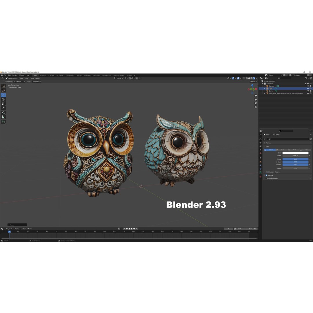
Task: Open Scene properties tab icon
Action: point(261,150)
